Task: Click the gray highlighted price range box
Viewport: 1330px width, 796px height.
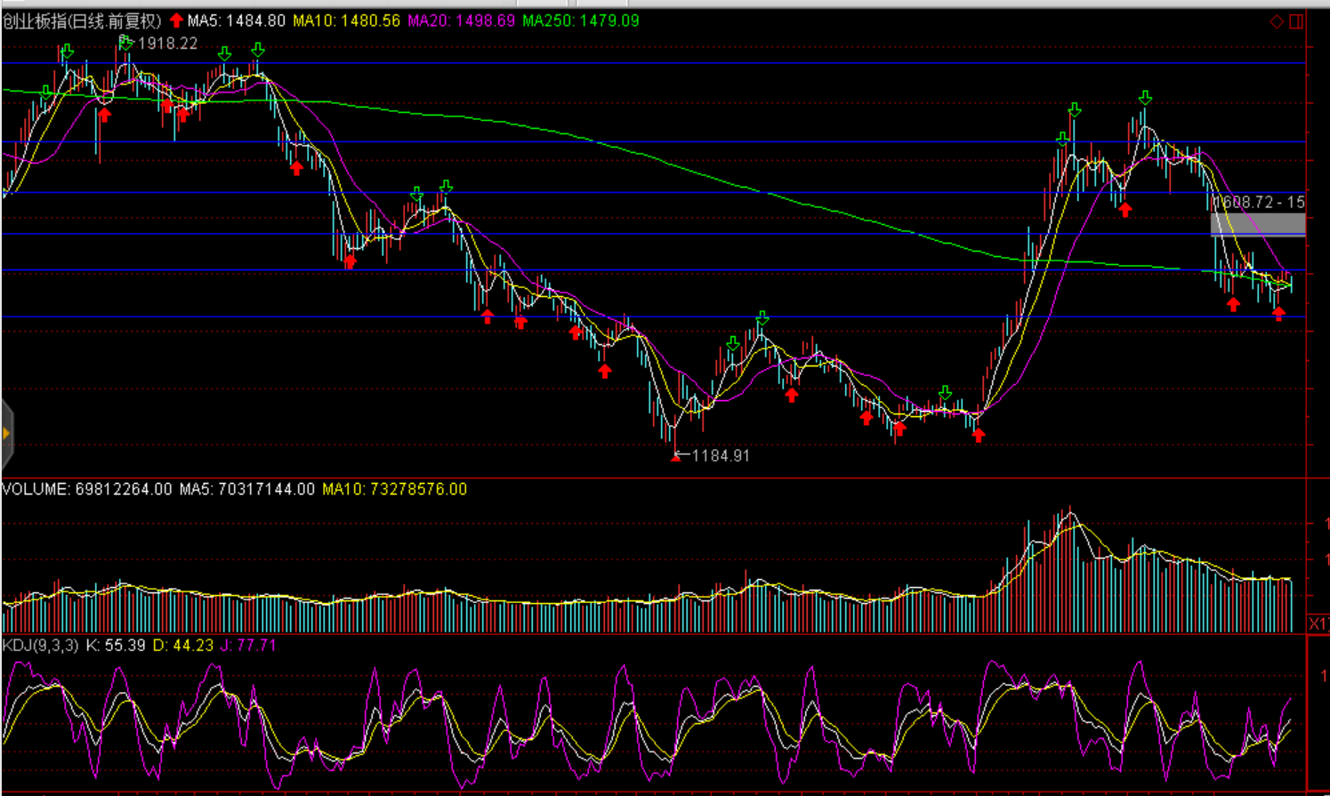Action: pos(1258,223)
